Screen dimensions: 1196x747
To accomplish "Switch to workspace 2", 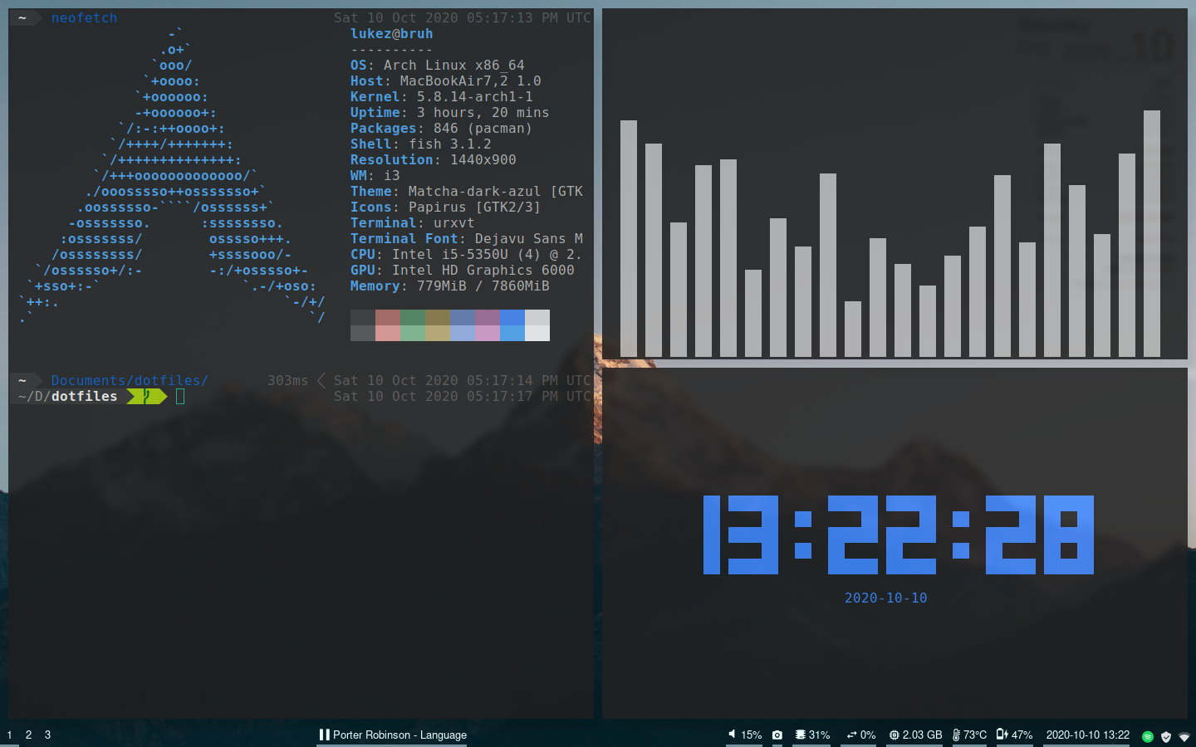I will click(x=28, y=735).
